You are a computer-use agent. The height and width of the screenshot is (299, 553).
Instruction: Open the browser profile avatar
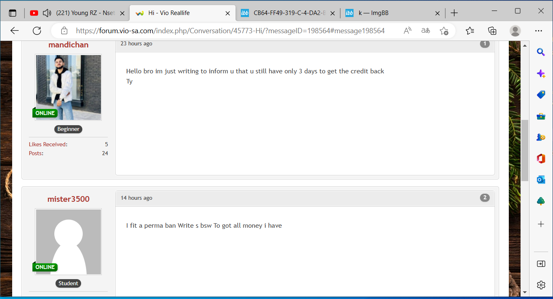515,31
